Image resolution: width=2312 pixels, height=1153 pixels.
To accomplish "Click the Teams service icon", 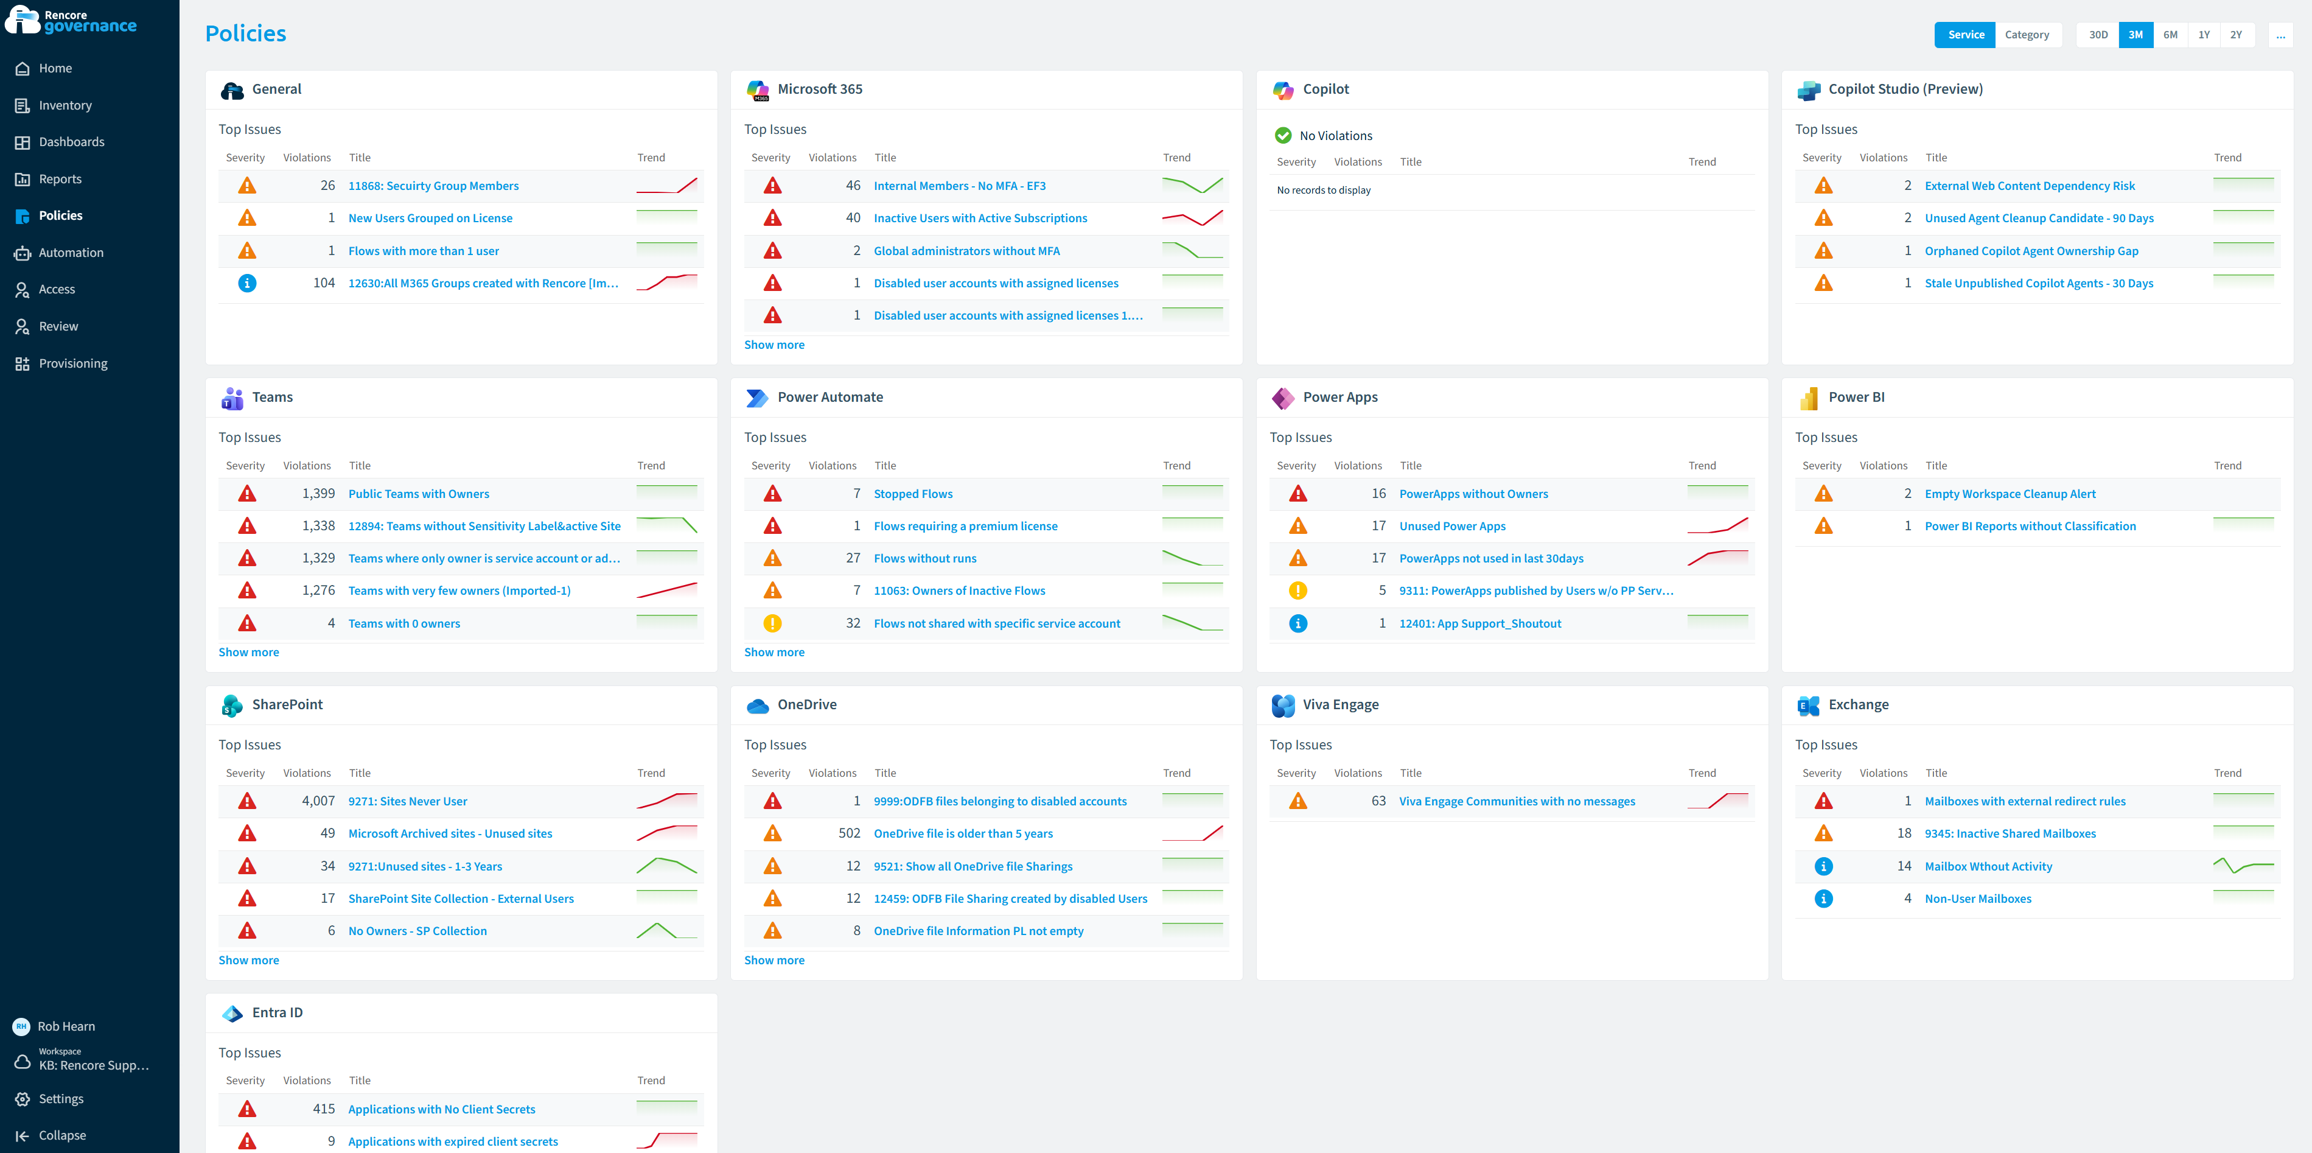I will [x=232, y=398].
